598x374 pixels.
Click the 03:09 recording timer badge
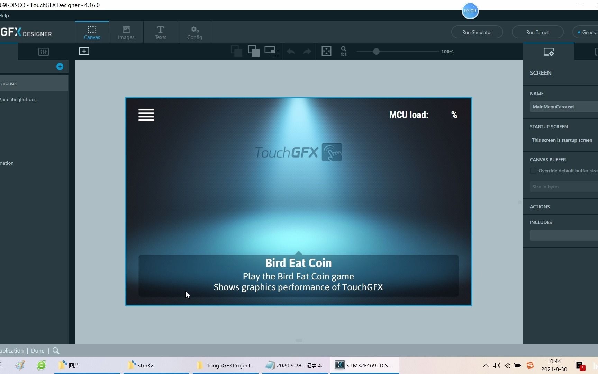[x=470, y=11]
